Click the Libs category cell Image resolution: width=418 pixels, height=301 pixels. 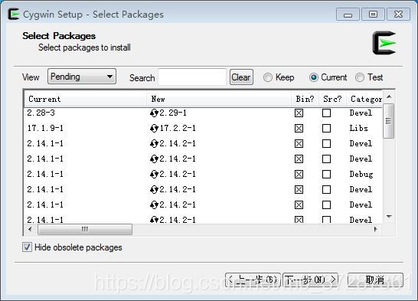point(358,128)
